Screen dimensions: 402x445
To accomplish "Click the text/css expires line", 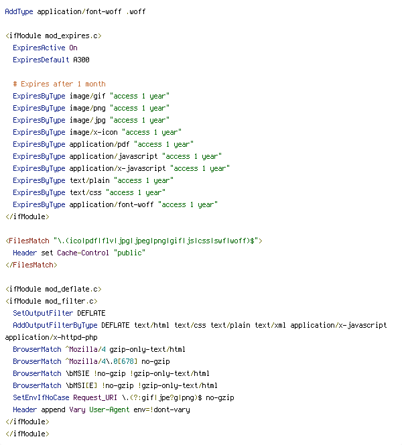I will coord(89,193).
